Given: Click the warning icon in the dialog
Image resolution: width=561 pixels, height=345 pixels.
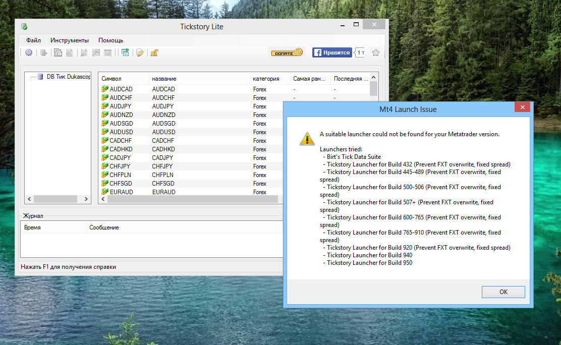Looking at the screenshot, I should 307,139.
